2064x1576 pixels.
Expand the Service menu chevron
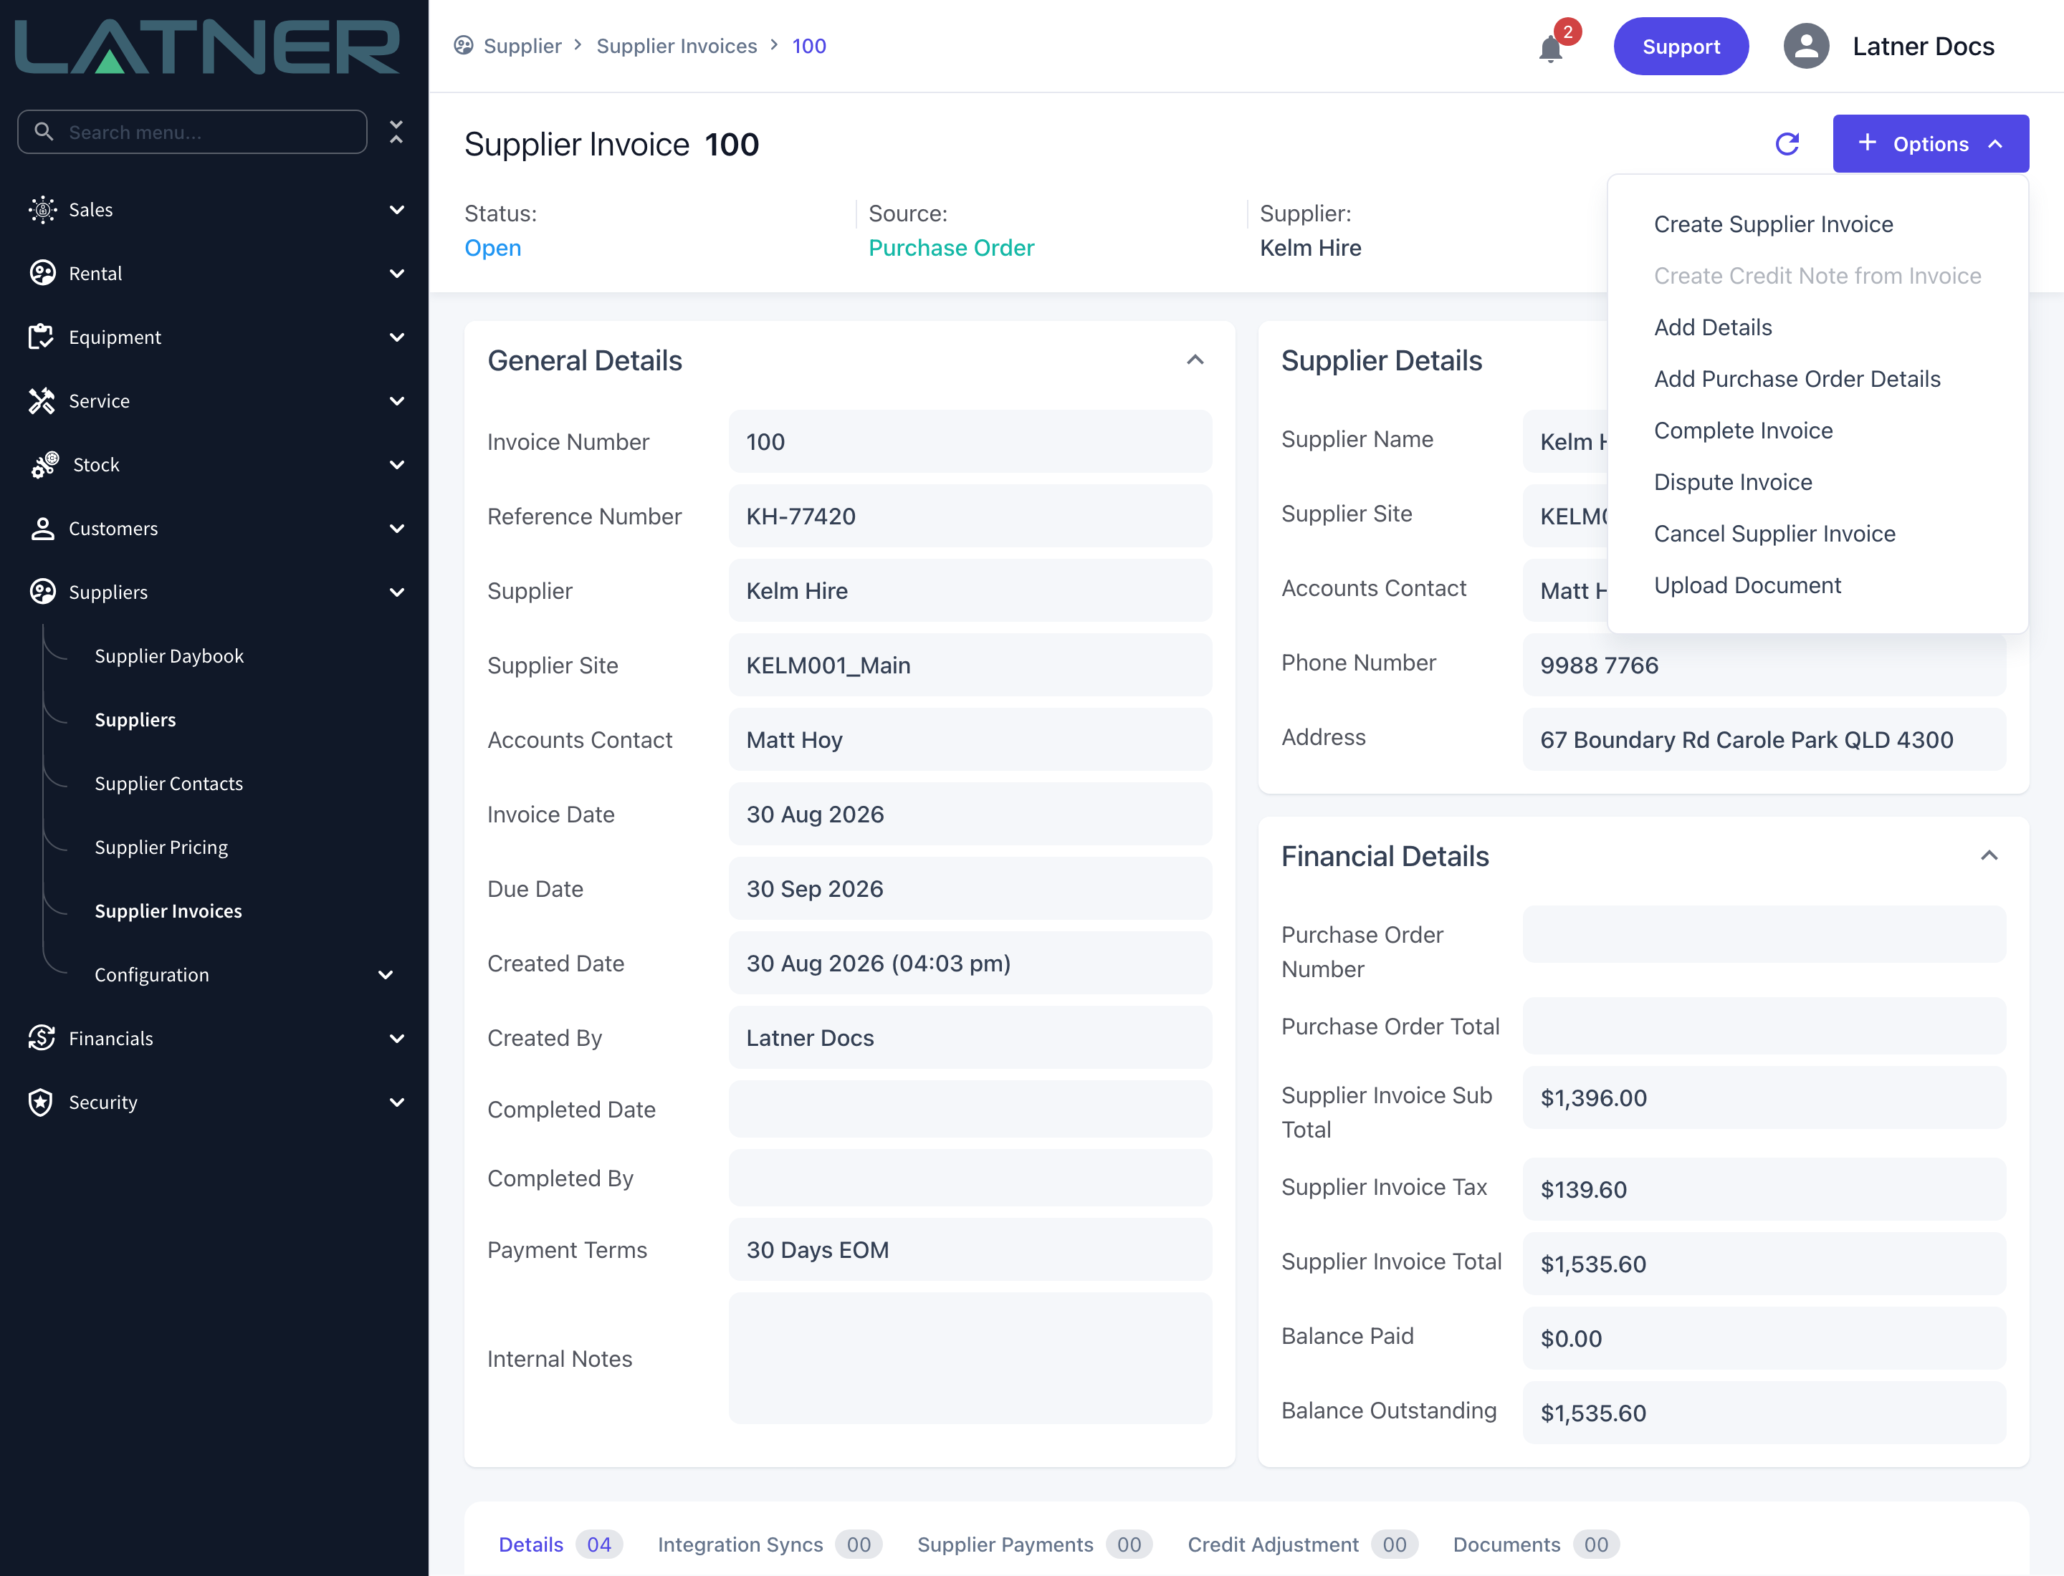[x=397, y=400]
